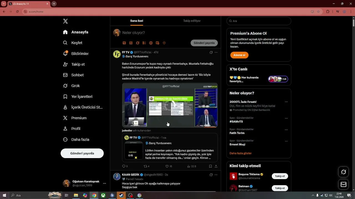355x199 pixels.
Task: Open quoted FF TV post video thumbnail
Action: click(134, 151)
